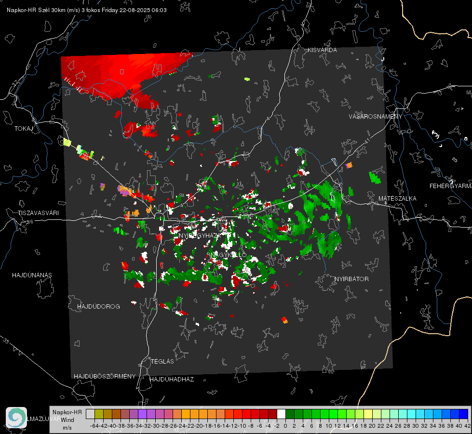
Task: Select the TOKAJ city label
Action: (24, 129)
